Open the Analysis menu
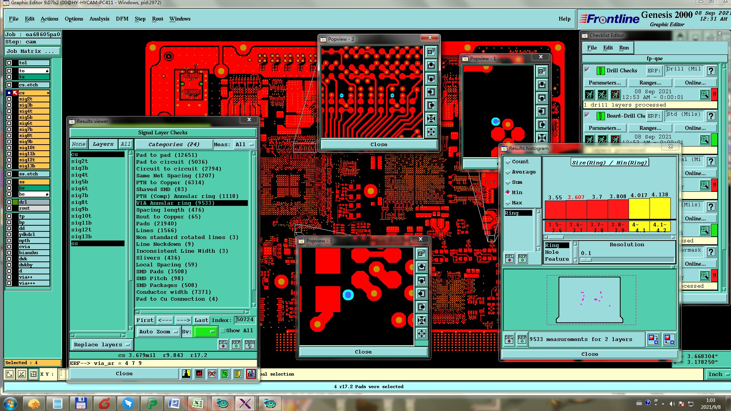 [x=99, y=19]
